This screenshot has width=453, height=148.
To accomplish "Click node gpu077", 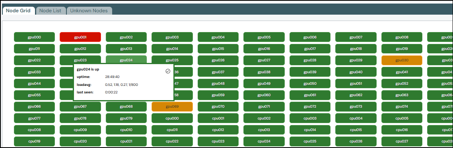I will click(34, 118).
